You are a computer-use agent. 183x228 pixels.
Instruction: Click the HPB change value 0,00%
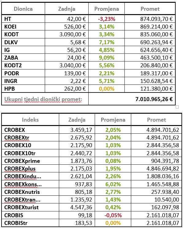pyautogui.click(x=107, y=89)
